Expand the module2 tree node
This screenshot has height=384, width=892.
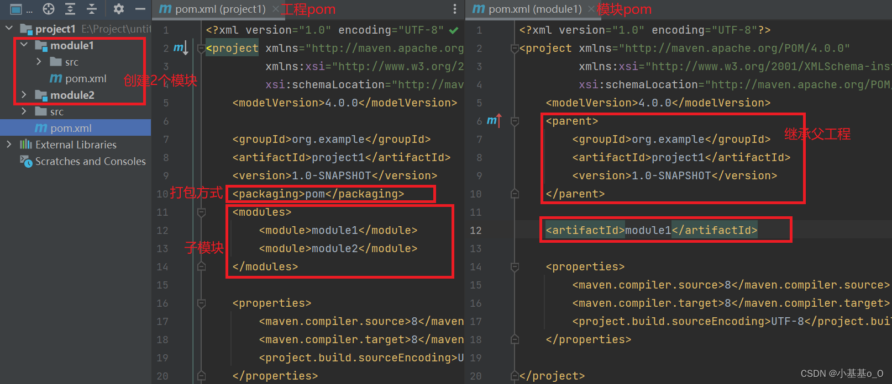coord(24,94)
